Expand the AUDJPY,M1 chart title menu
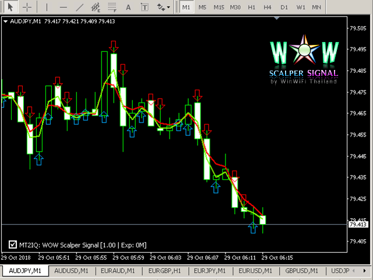 click(5, 22)
